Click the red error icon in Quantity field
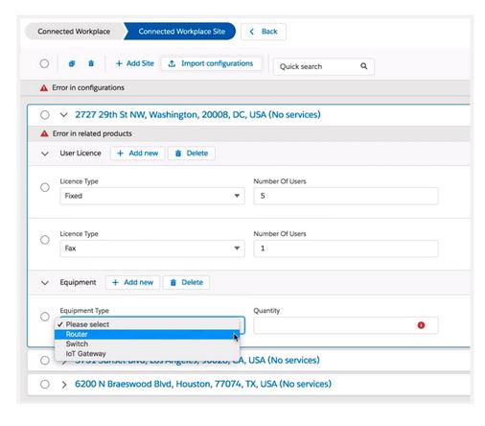This screenshot has height=426, width=485. [x=421, y=325]
